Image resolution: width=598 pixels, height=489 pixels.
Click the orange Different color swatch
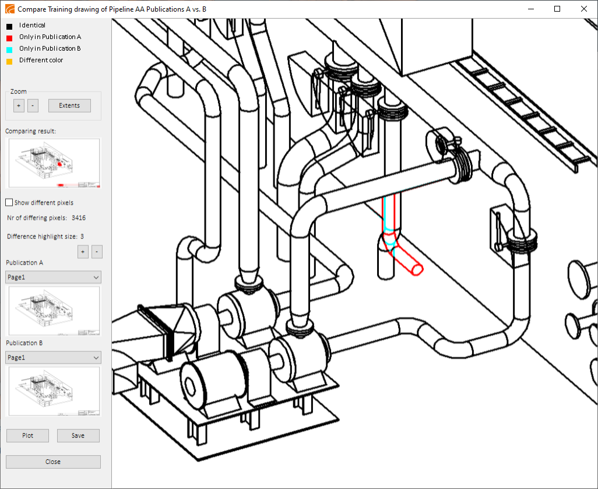(x=9, y=61)
